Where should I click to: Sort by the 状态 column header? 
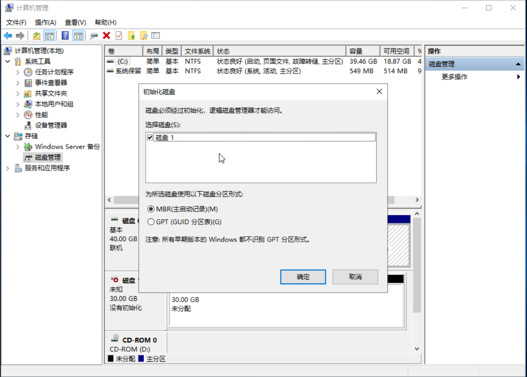[279, 51]
